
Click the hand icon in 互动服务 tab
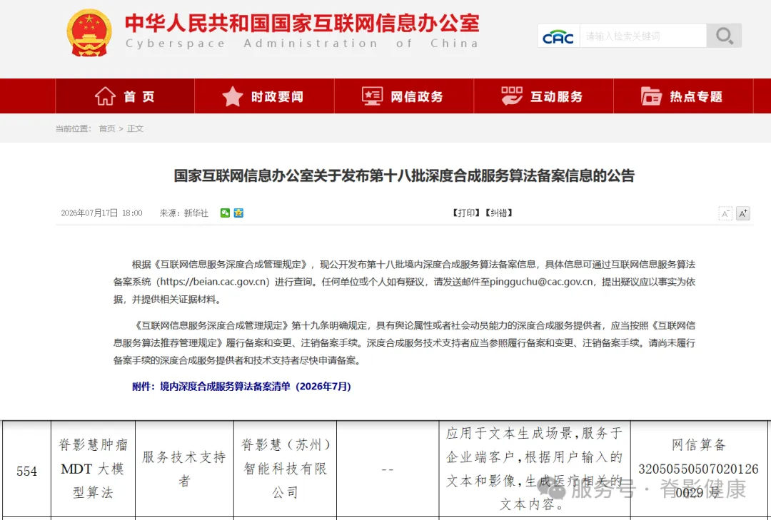(x=512, y=96)
